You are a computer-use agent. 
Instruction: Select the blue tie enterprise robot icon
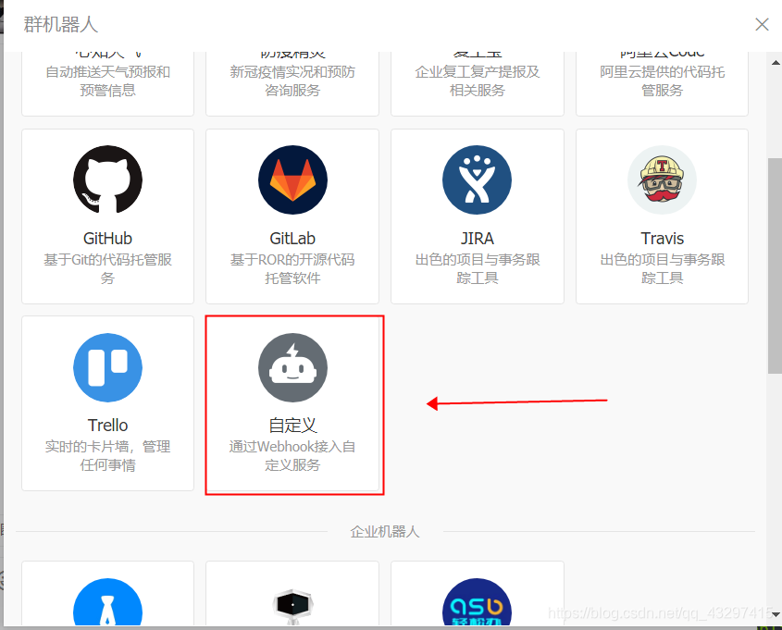[107, 602]
